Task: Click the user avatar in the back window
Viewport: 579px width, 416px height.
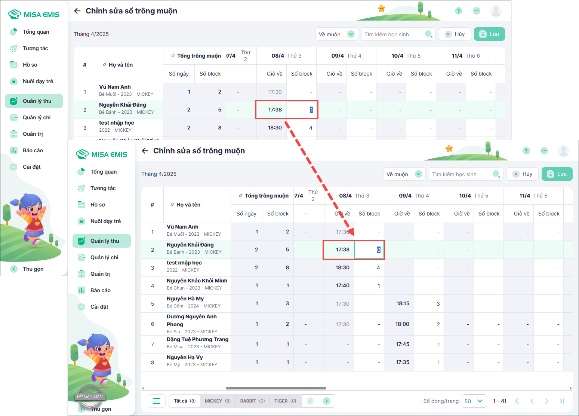Action: pyautogui.click(x=496, y=11)
